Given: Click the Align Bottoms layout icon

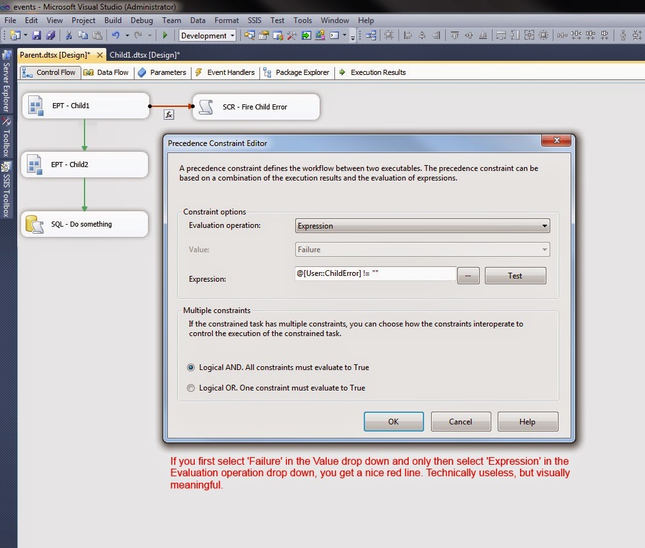Looking at the screenshot, I should click(x=483, y=35).
